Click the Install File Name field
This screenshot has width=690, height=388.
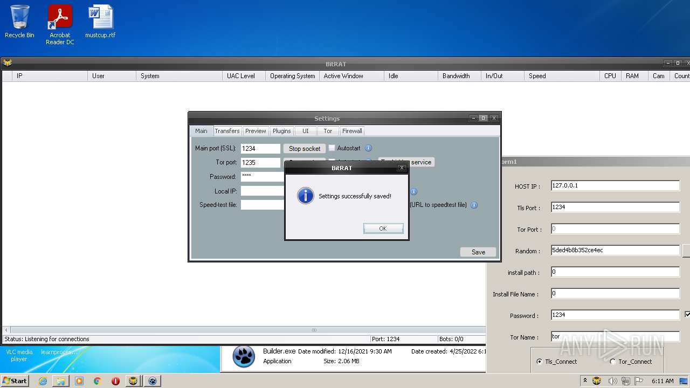(x=615, y=293)
